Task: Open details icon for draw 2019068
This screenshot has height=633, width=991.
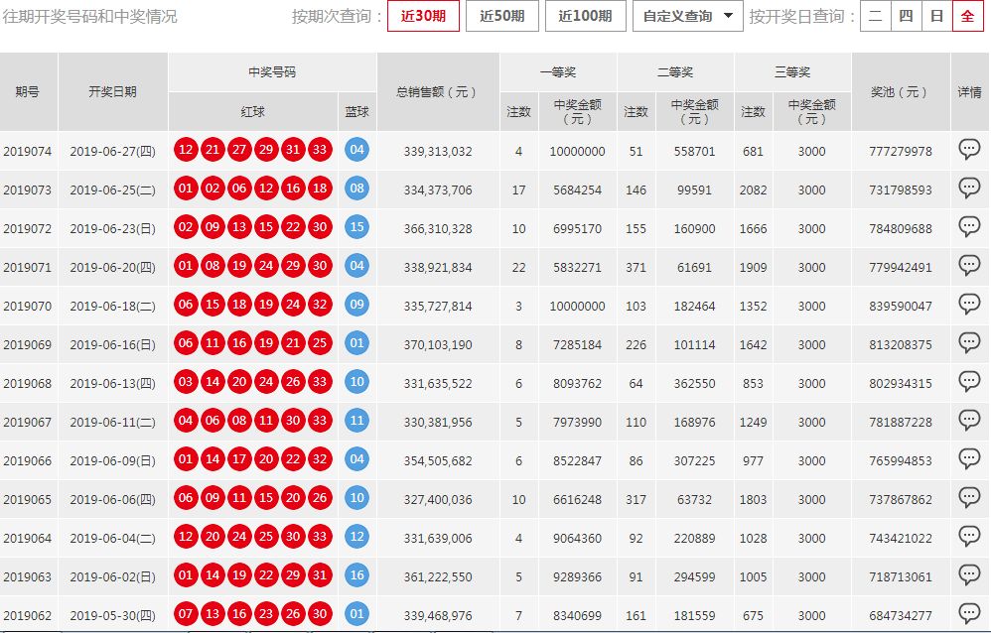Action: coord(969,382)
